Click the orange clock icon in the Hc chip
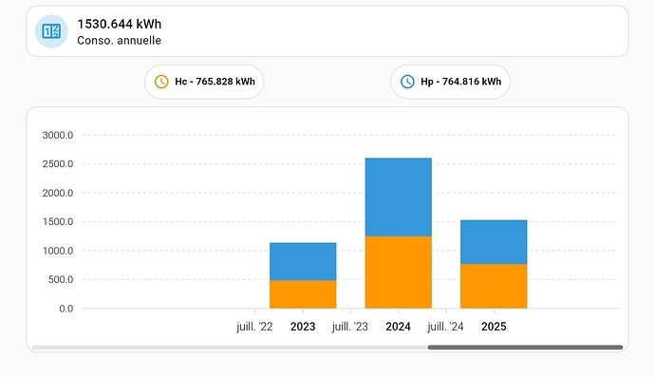 (161, 82)
